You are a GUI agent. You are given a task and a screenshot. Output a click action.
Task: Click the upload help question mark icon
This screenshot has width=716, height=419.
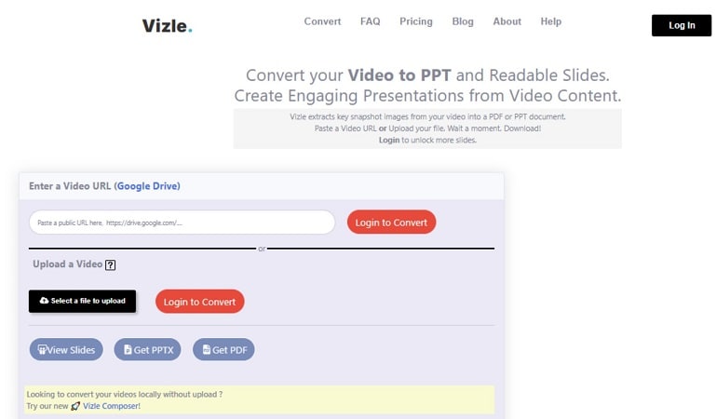click(111, 264)
